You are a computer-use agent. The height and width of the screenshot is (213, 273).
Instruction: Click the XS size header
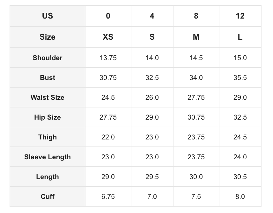click(108, 37)
